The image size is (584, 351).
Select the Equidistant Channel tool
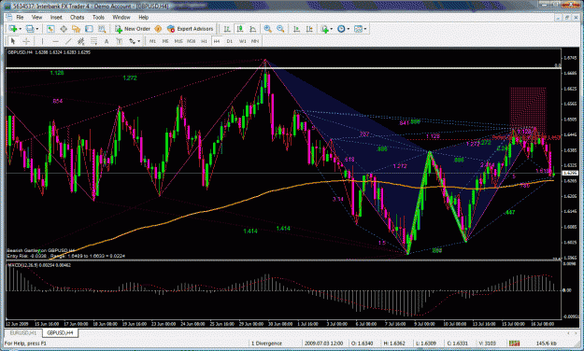[80, 41]
